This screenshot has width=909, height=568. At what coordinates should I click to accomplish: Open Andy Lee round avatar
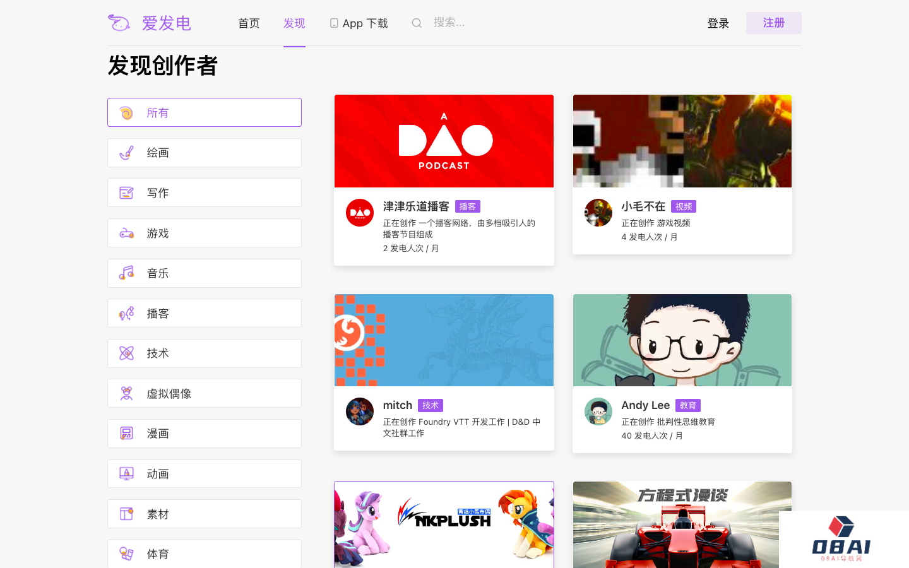click(598, 411)
